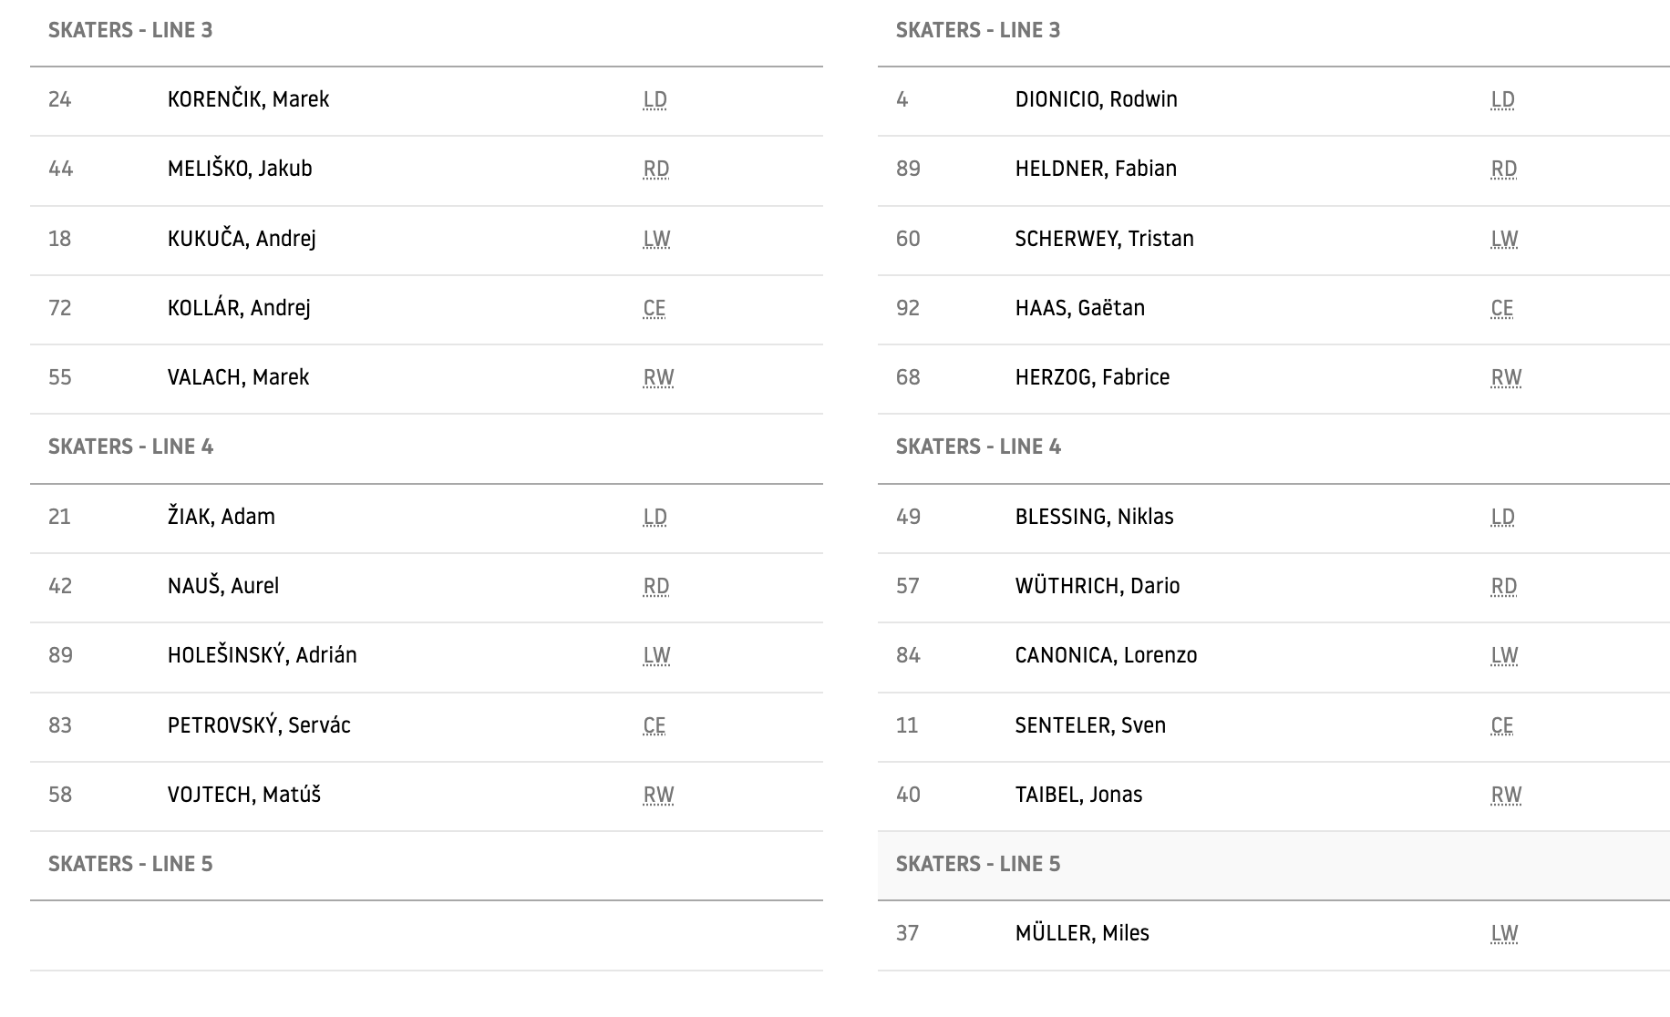
Task: Click the RD abbreviation beside HELDNER, Fabian
Action: (1504, 169)
